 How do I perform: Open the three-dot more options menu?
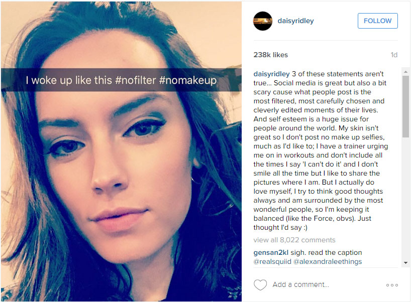pyautogui.click(x=392, y=285)
